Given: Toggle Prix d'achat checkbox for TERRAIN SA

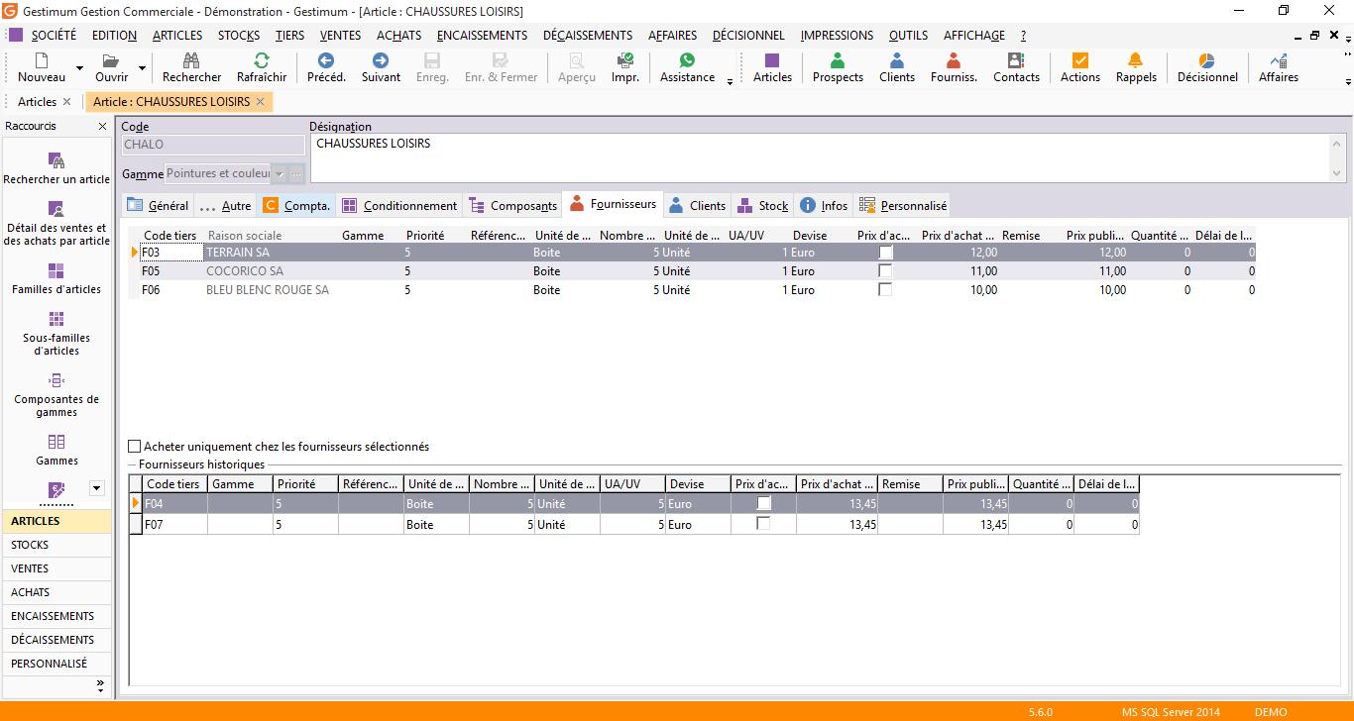Looking at the screenshot, I should 885,253.
